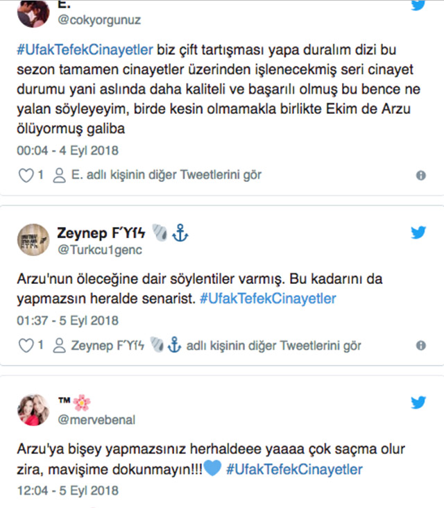
Task: Open the @mervebenal handle link
Action: 96,420
